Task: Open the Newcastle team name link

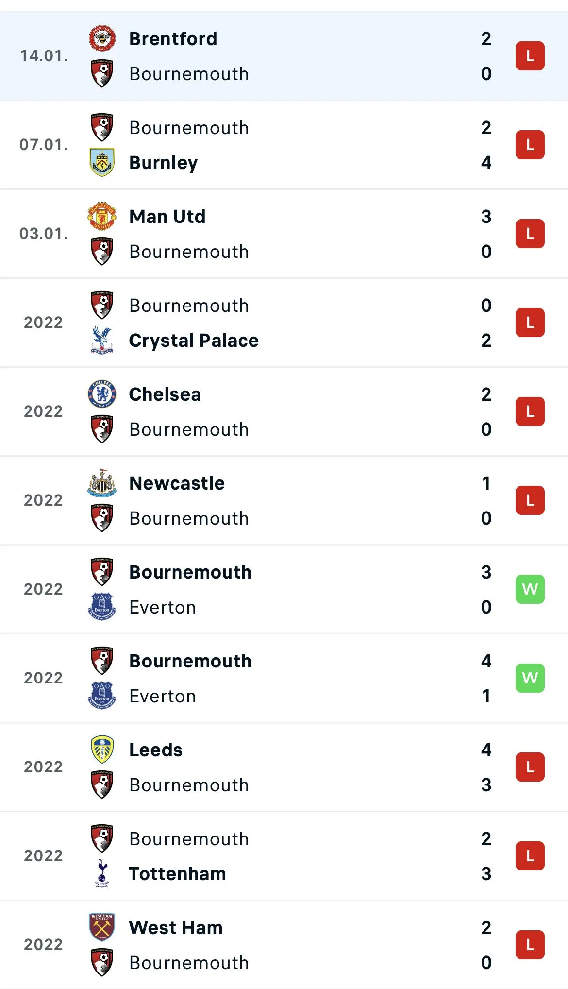Action: coord(177,483)
